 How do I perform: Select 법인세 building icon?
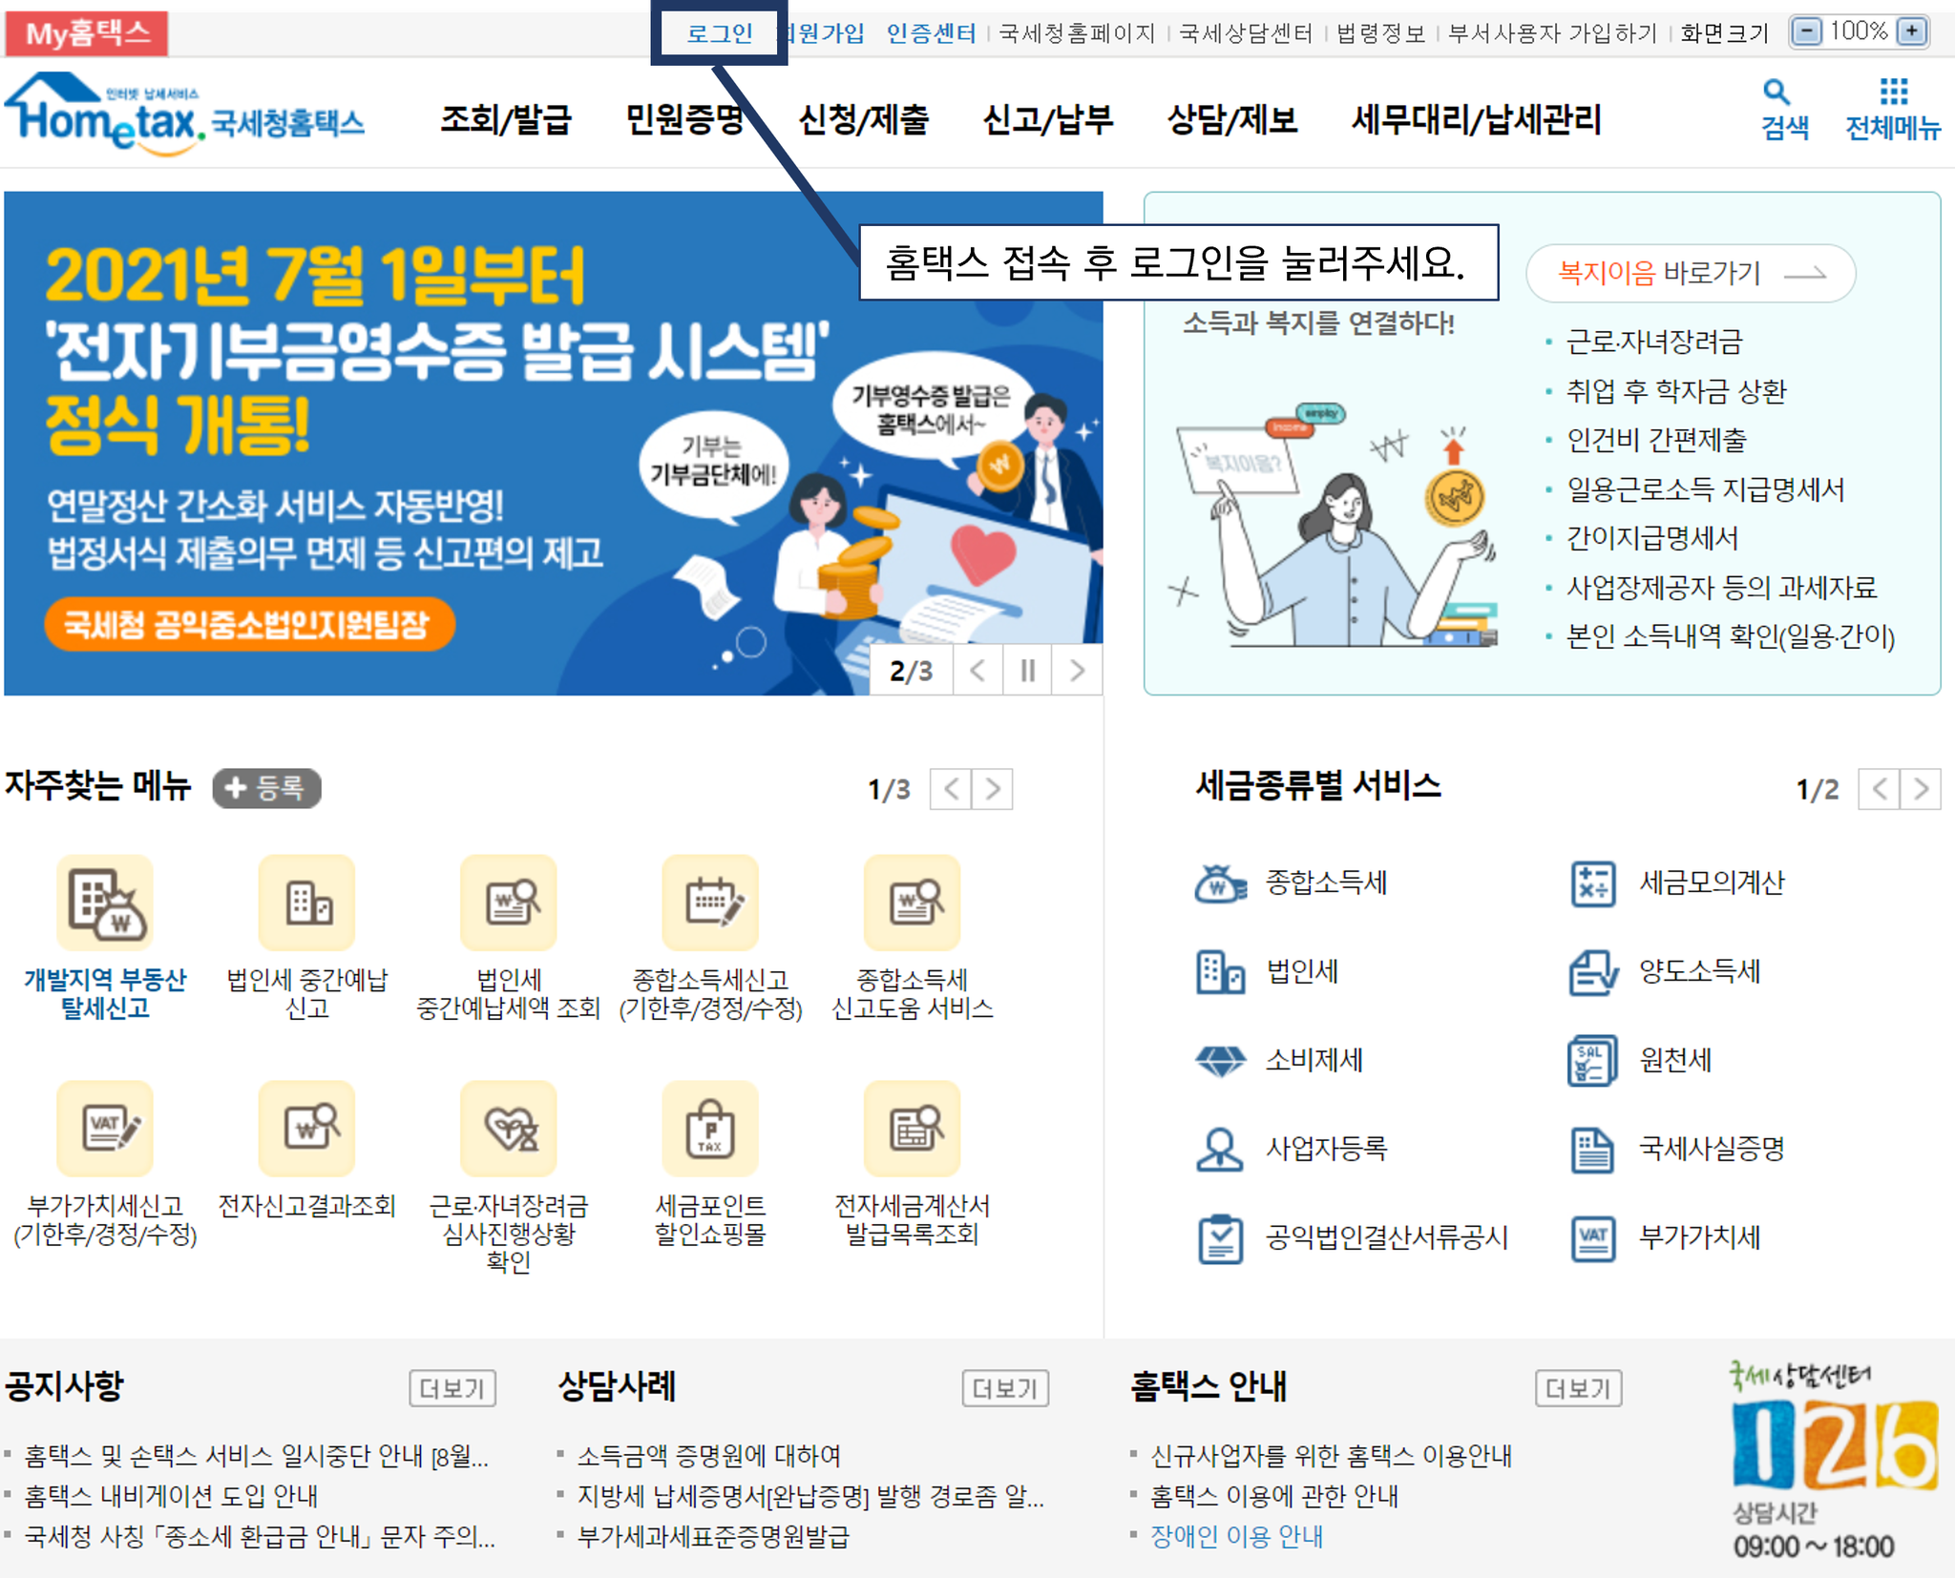(1220, 972)
